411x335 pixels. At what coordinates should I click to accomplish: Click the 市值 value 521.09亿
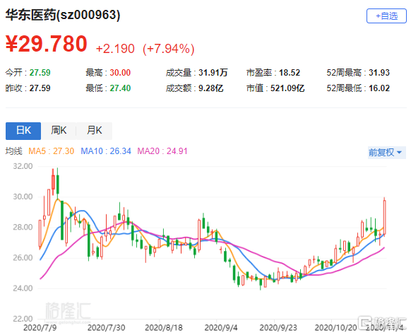(287, 88)
